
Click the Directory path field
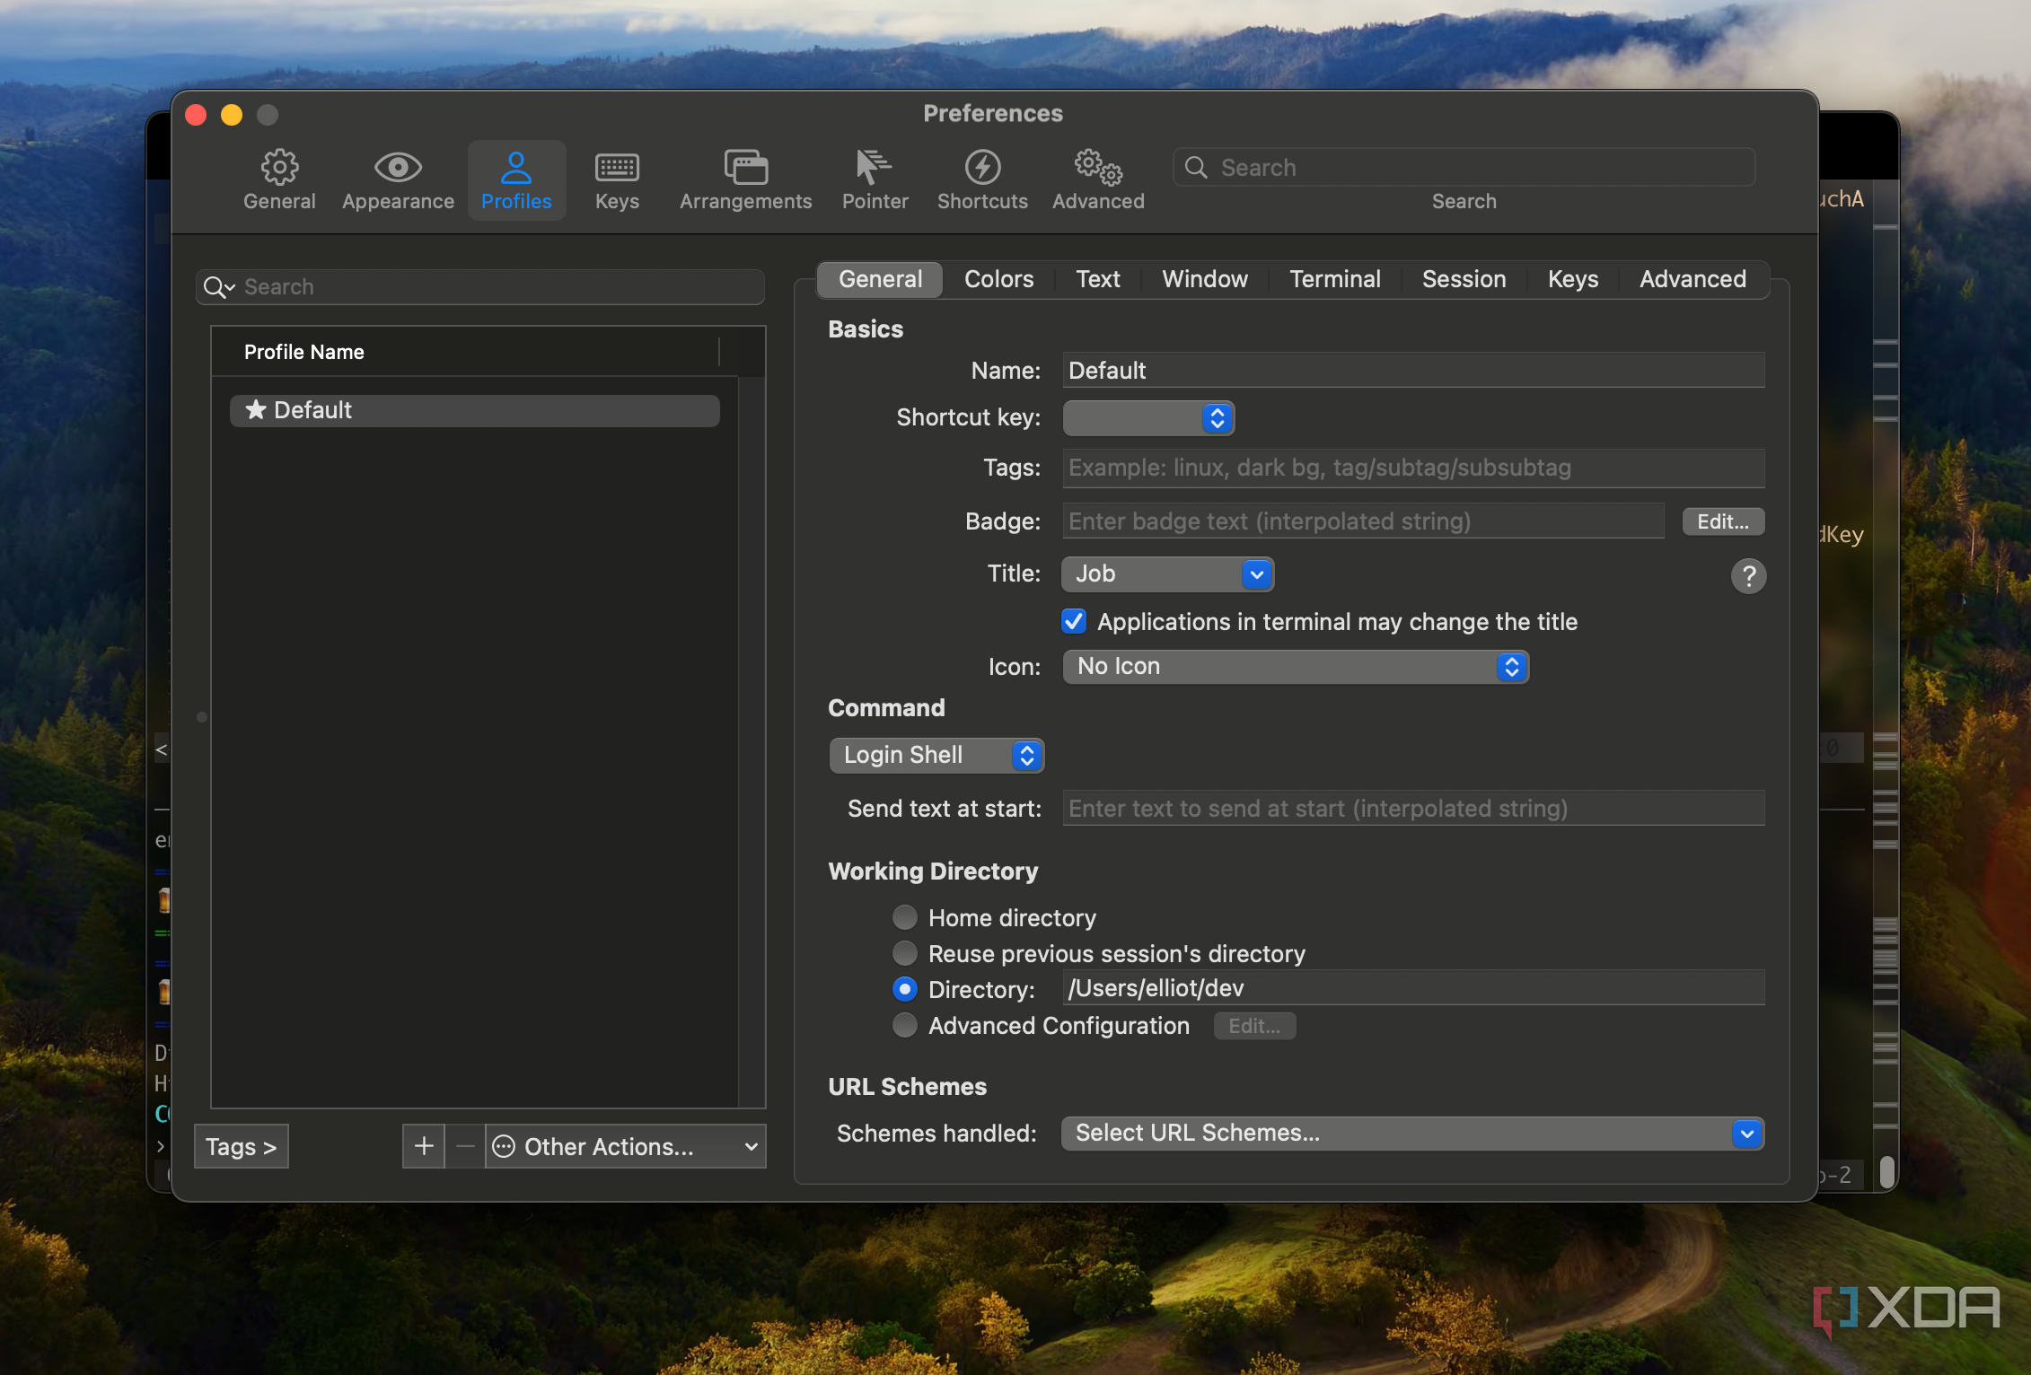pos(1413,987)
